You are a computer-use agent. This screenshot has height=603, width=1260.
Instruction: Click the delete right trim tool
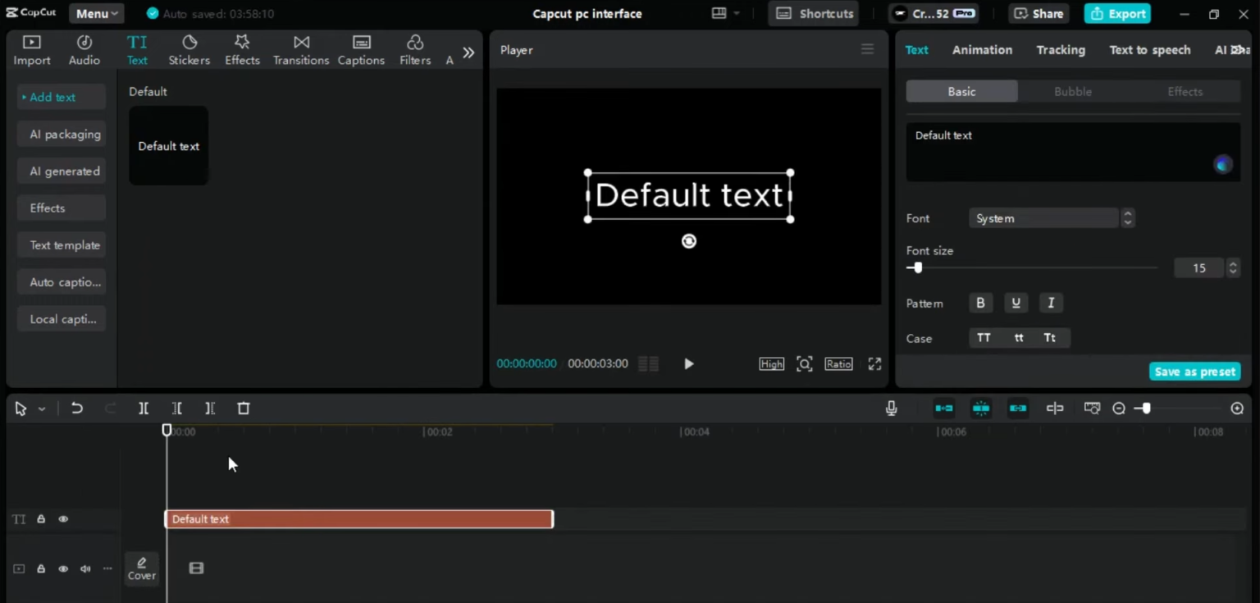[210, 408]
